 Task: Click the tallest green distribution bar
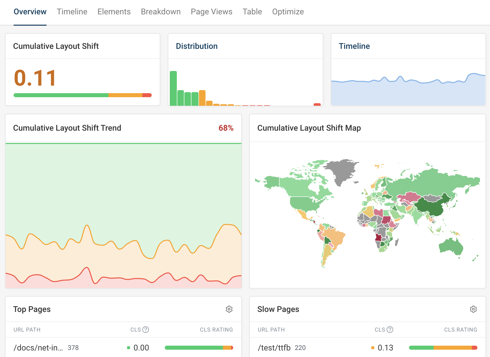click(173, 88)
